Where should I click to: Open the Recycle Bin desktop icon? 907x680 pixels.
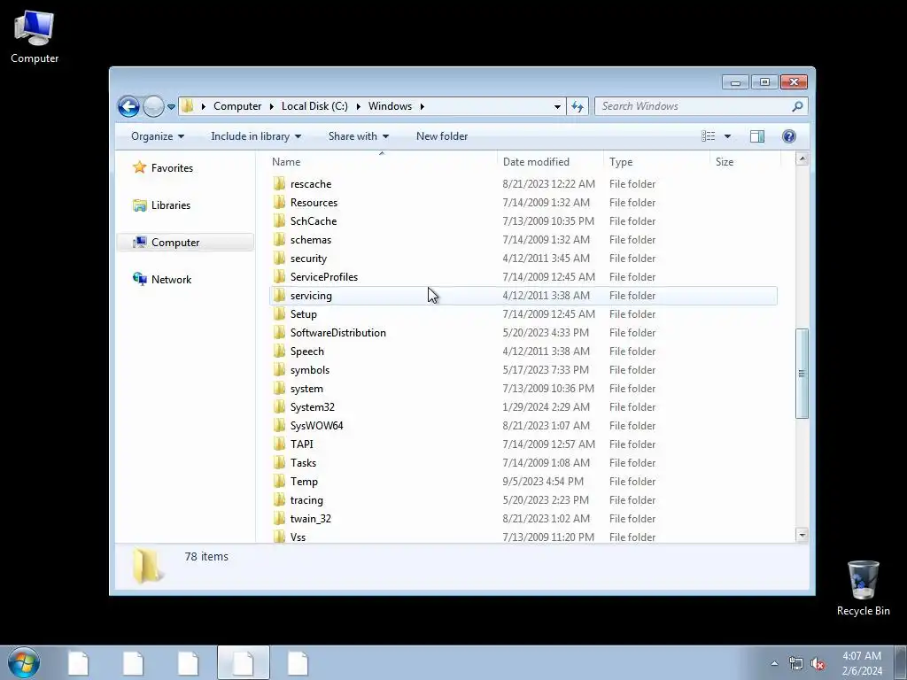[x=863, y=588]
